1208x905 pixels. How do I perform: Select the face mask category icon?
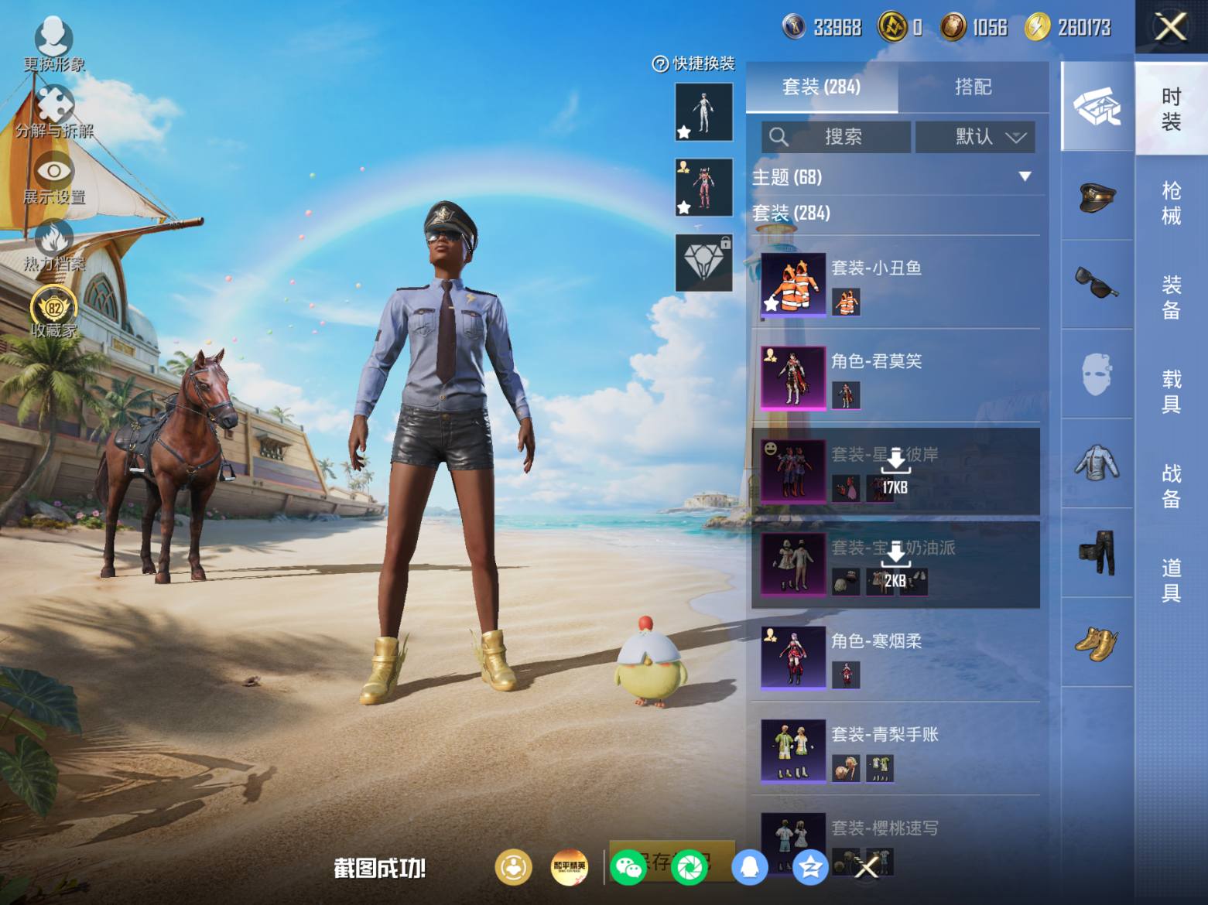[1097, 374]
